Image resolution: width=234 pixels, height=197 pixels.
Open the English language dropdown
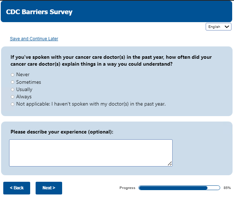tap(218, 26)
